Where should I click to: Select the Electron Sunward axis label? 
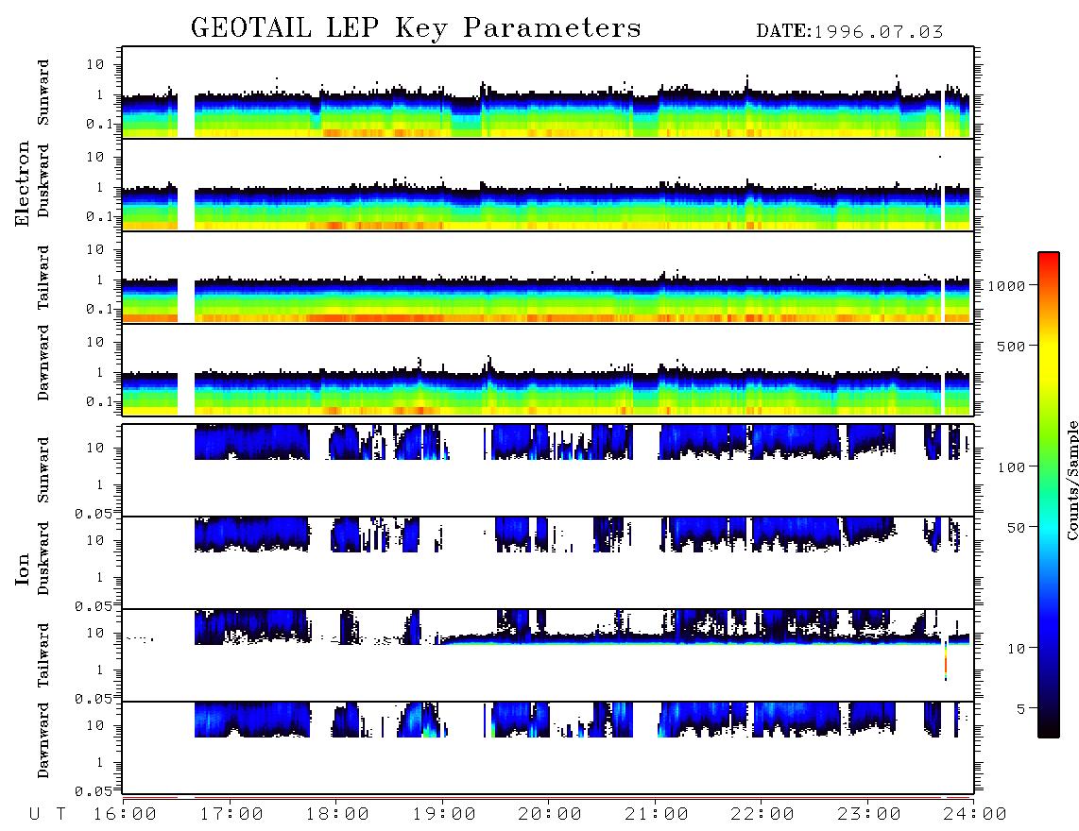[x=43, y=93]
